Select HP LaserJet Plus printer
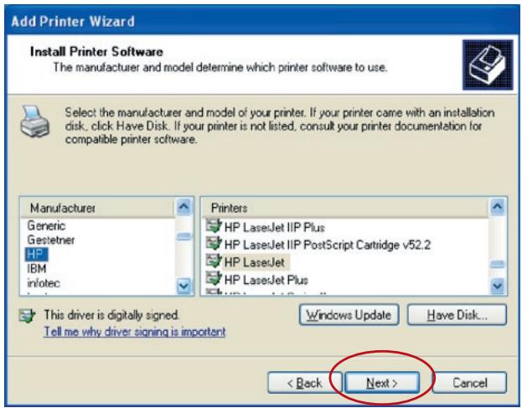The height and width of the screenshot is (408, 522). pos(266,280)
